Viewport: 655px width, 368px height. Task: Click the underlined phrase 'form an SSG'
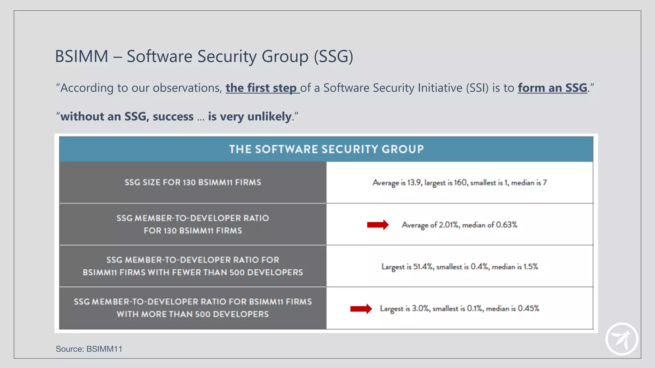[x=552, y=88]
